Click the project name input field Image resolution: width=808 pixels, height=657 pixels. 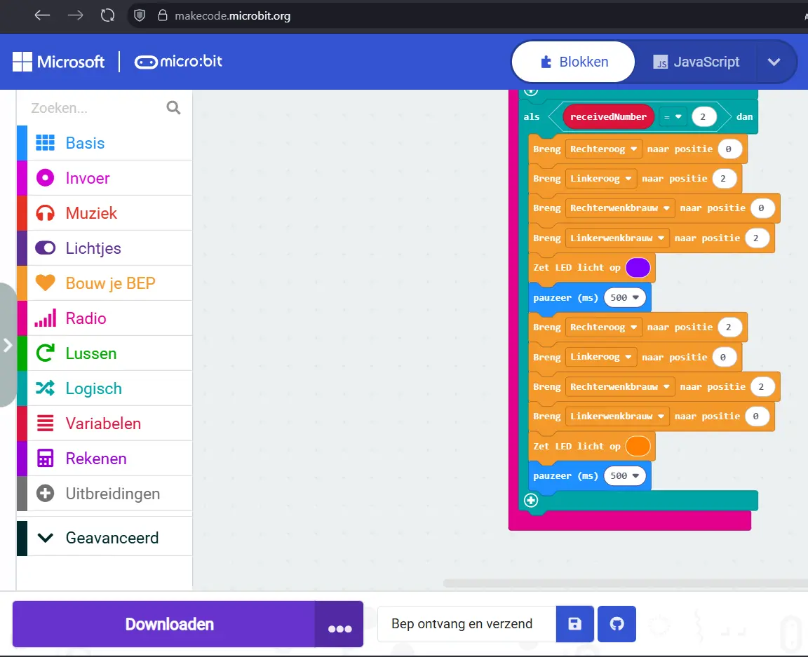[x=466, y=624]
